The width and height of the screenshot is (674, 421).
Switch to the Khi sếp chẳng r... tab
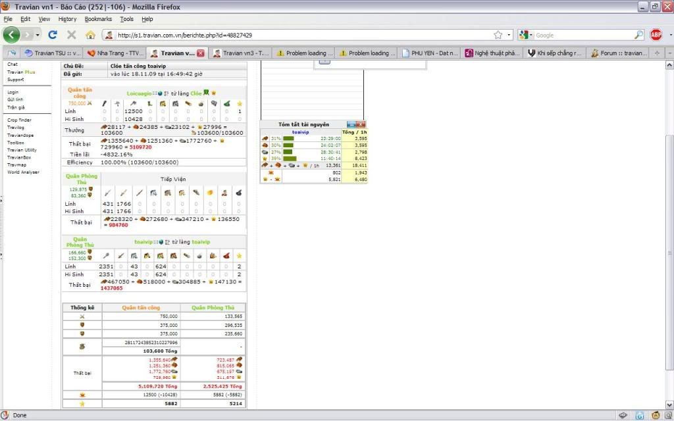[x=554, y=53]
